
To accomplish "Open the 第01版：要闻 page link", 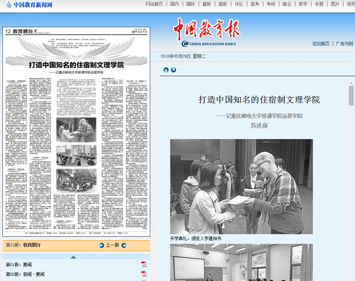I will click(x=19, y=265).
